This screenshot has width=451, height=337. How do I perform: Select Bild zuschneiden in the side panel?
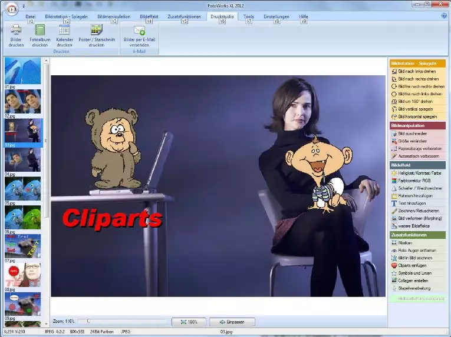417,134
